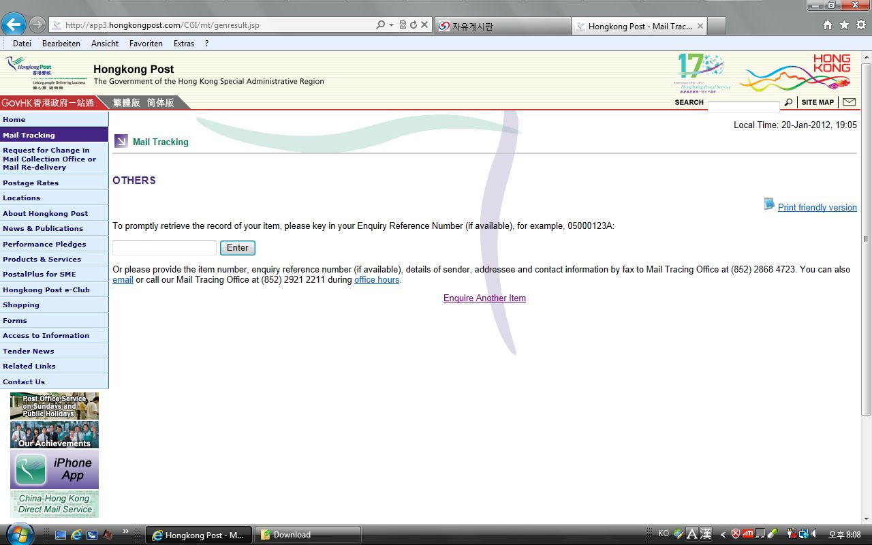
Task: Open Tender News sidebar item
Action: 54,351
